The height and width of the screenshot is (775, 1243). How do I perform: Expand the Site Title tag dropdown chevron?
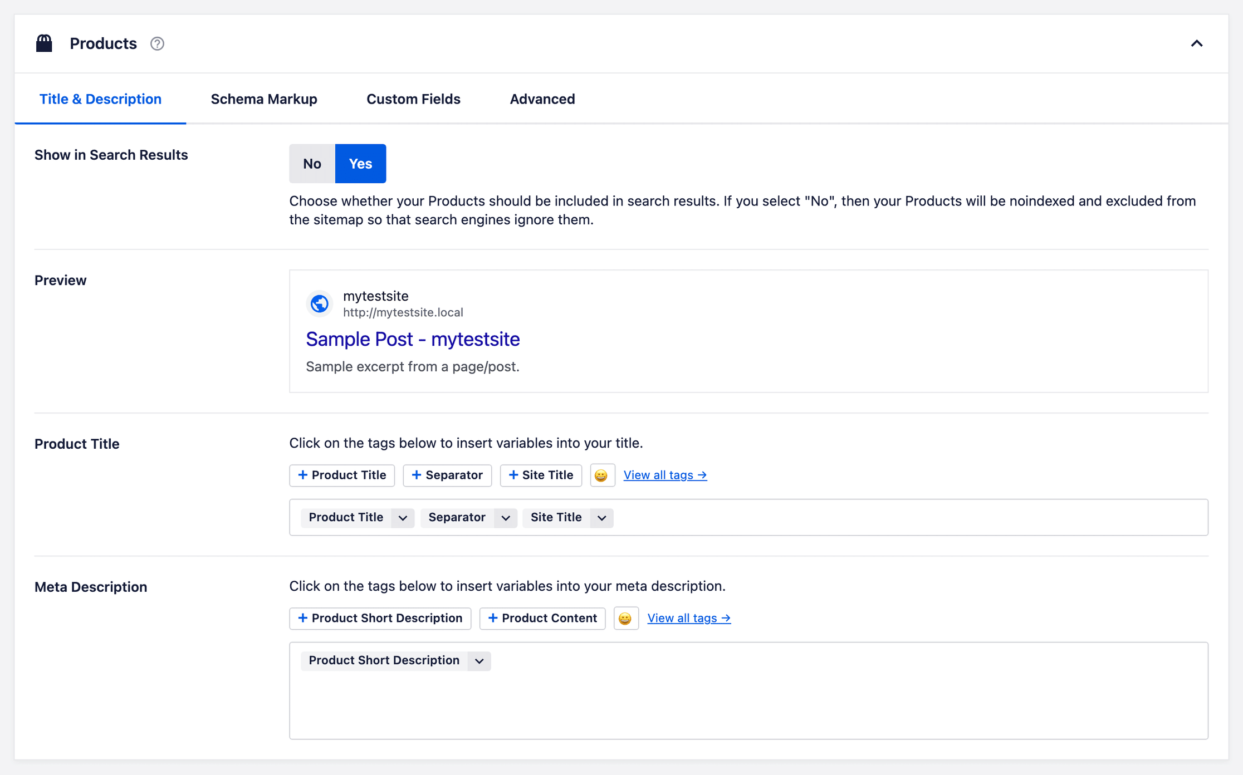point(601,518)
